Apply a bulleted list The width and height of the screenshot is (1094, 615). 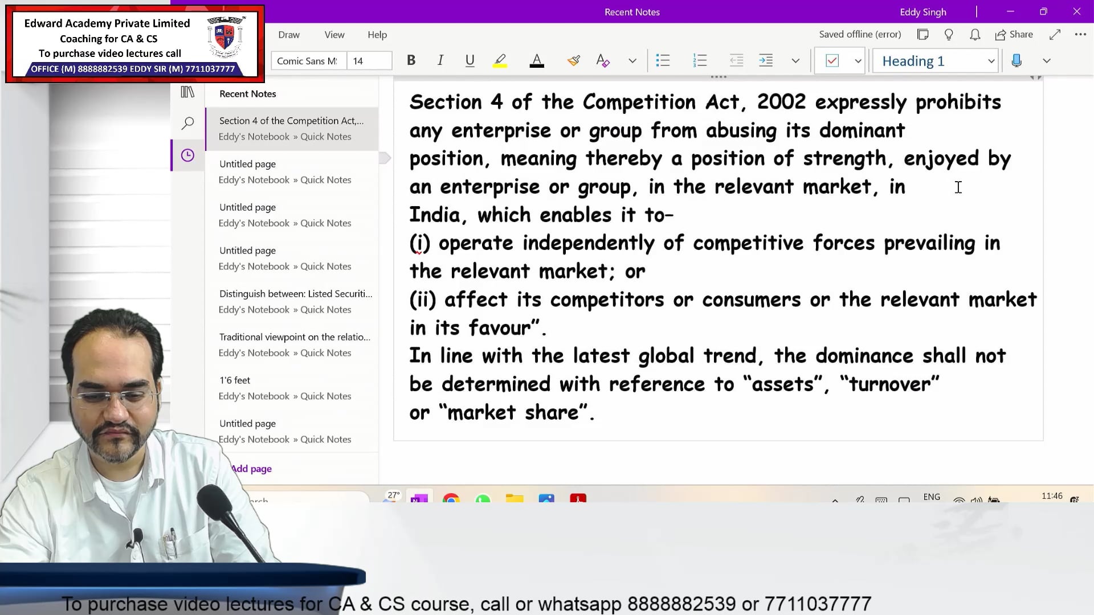[x=663, y=60]
